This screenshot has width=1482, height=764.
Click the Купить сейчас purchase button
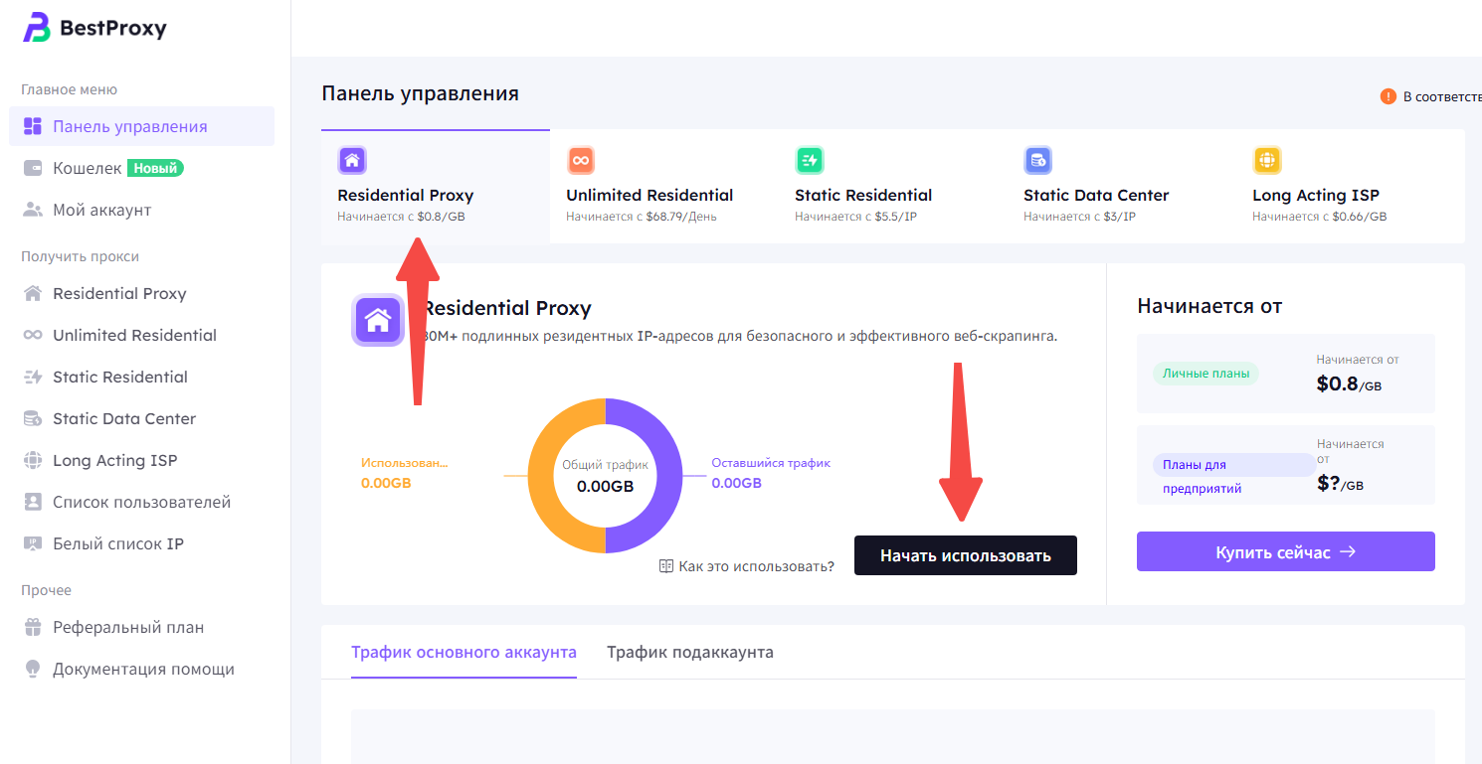[x=1285, y=552]
